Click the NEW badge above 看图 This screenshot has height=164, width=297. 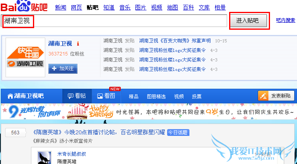click(x=115, y=89)
